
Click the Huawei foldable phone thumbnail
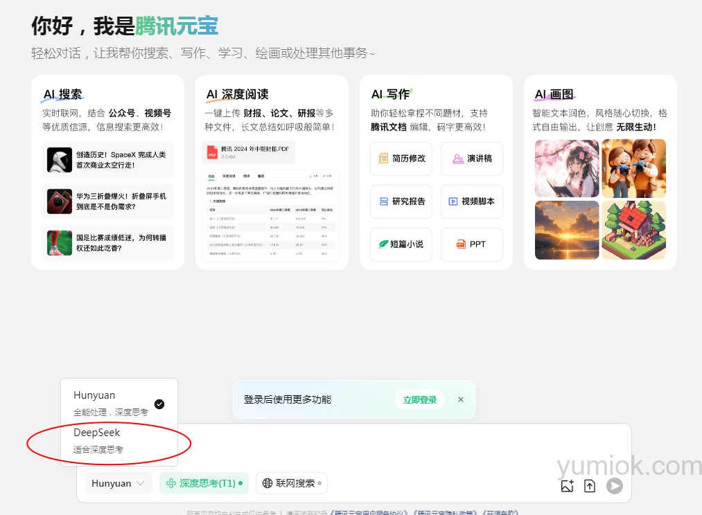click(60, 201)
